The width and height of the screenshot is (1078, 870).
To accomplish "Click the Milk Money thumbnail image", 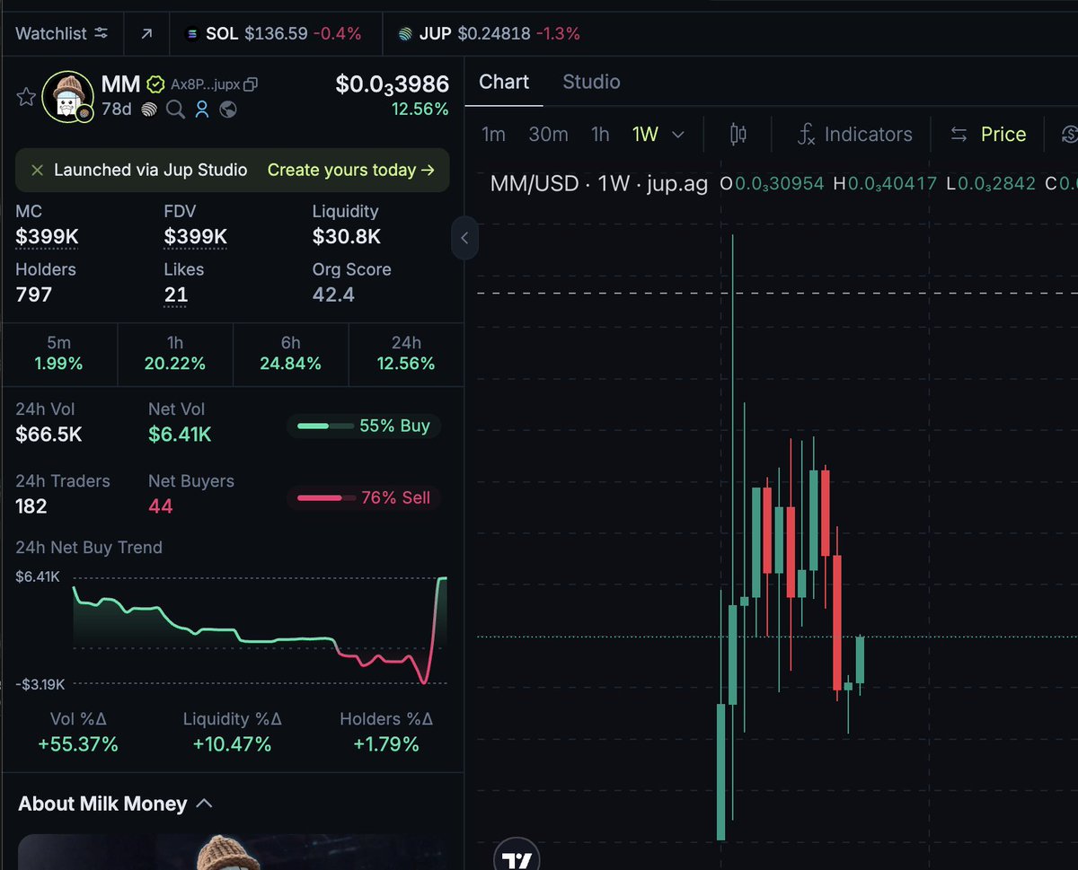I will (232, 853).
